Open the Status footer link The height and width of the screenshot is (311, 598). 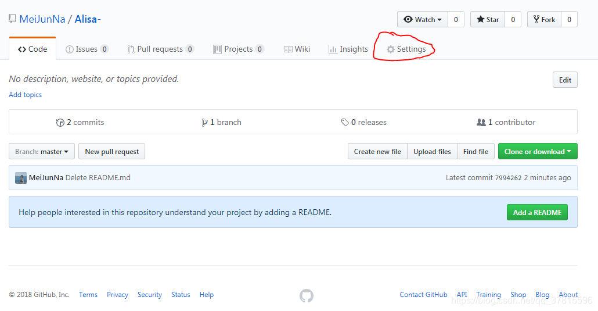[181, 295]
